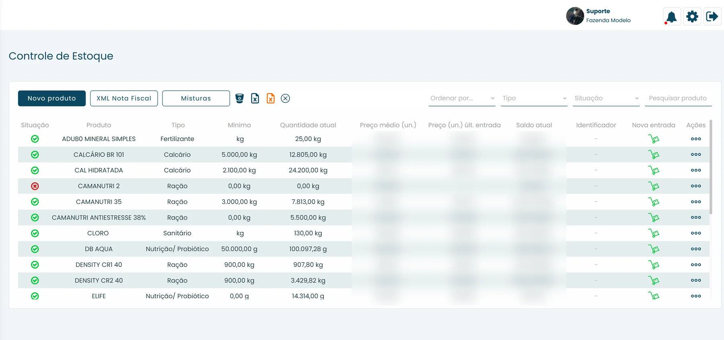Focus the Pesquisar produto search field

tap(678, 98)
